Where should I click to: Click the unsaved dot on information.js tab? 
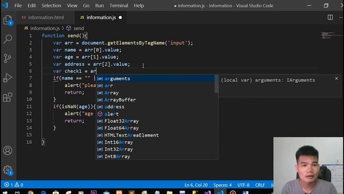pos(120,18)
